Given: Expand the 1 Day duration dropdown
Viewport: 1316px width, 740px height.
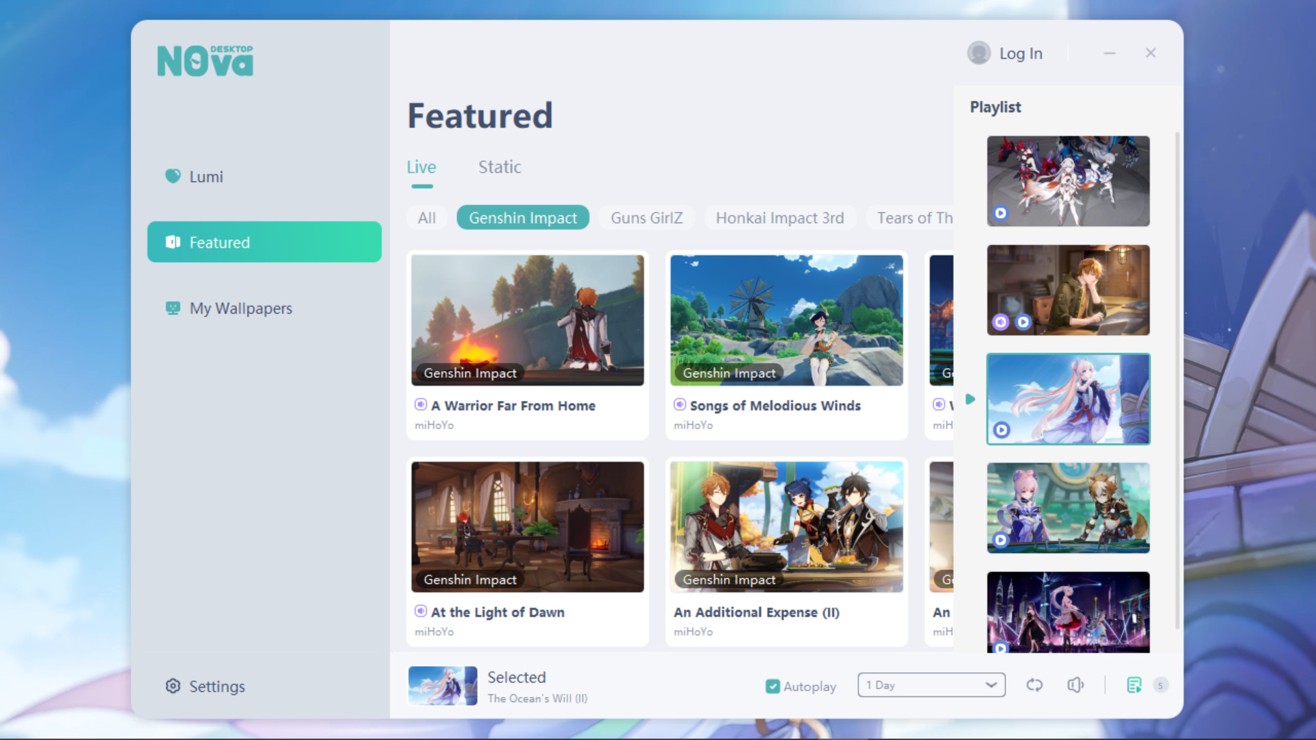Looking at the screenshot, I should click(929, 684).
